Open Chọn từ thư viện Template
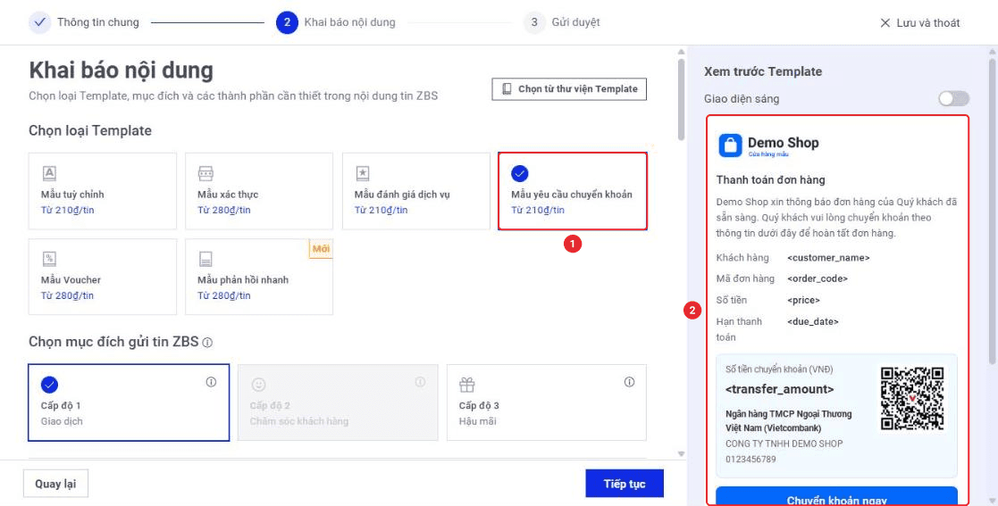The width and height of the screenshot is (998, 506). tap(570, 89)
